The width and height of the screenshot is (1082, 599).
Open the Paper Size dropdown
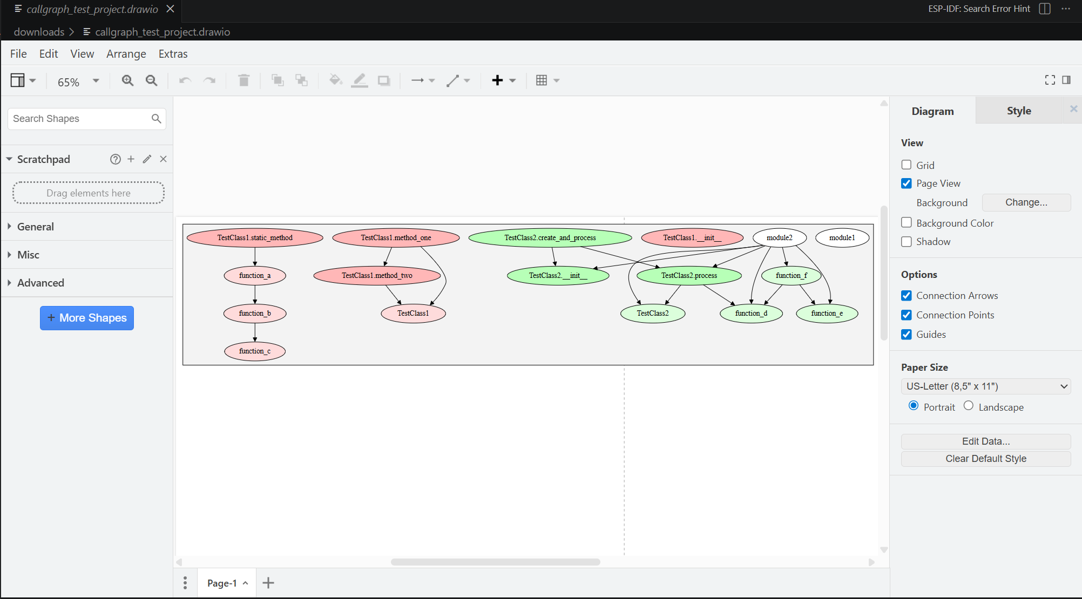tap(986, 386)
